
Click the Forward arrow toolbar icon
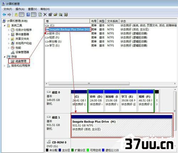point(9,15)
